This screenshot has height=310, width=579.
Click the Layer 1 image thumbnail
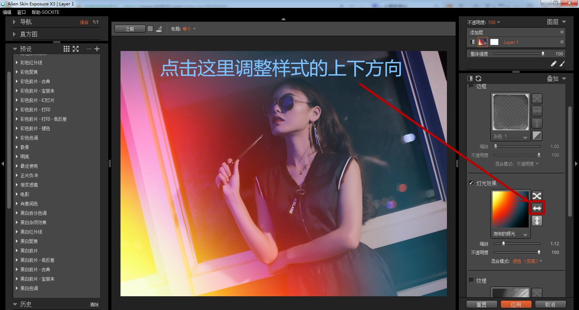(482, 42)
